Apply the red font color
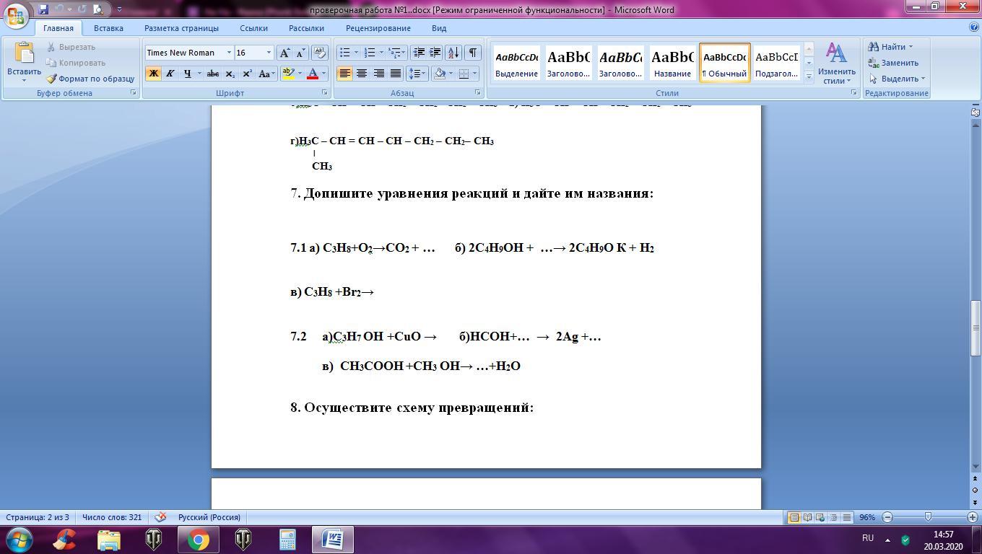This screenshot has height=554, width=982. [313, 74]
